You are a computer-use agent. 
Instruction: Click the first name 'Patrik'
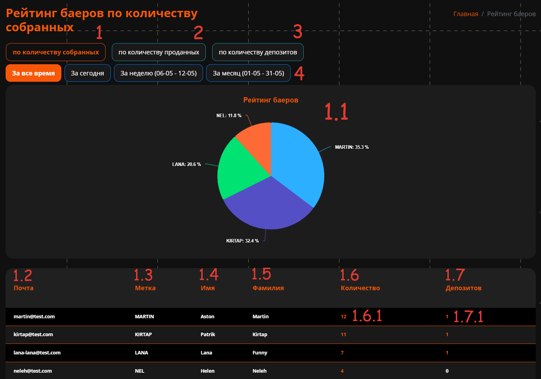tap(208, 334)
